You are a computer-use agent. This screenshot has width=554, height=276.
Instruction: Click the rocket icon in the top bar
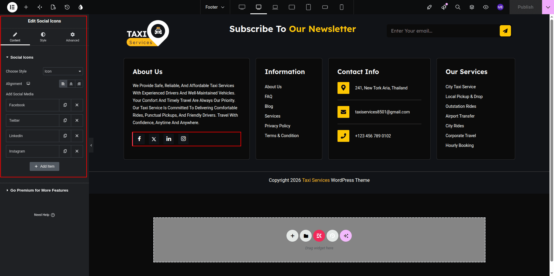pyautogui.click(x=429, y=7)
